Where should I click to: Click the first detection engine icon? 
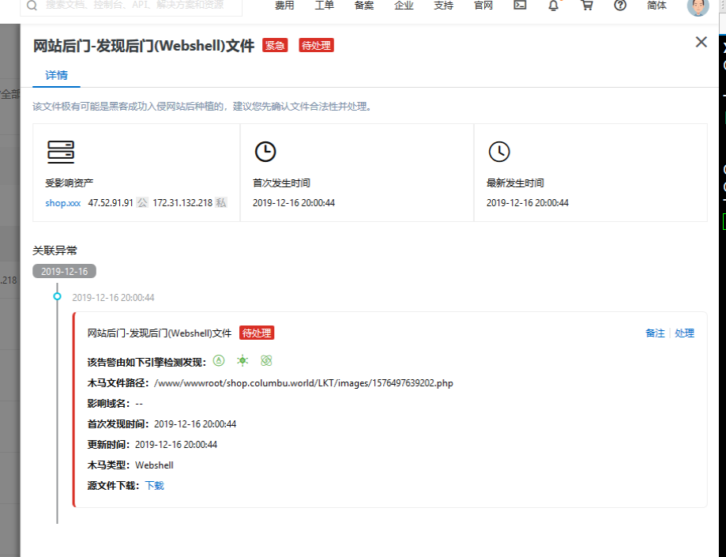[x=219, y=361]
